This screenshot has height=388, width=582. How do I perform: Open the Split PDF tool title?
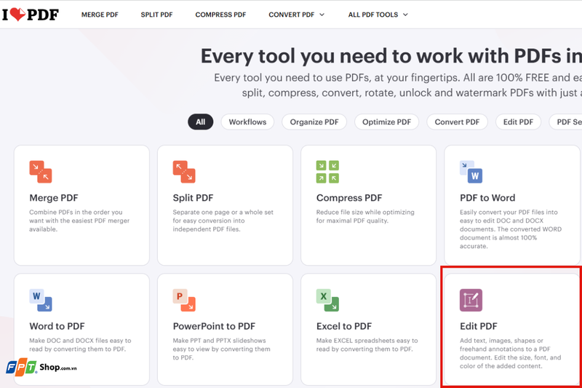pos(193,198)
